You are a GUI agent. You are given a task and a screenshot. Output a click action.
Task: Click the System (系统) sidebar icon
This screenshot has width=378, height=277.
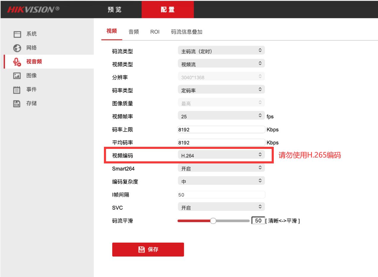17,34
